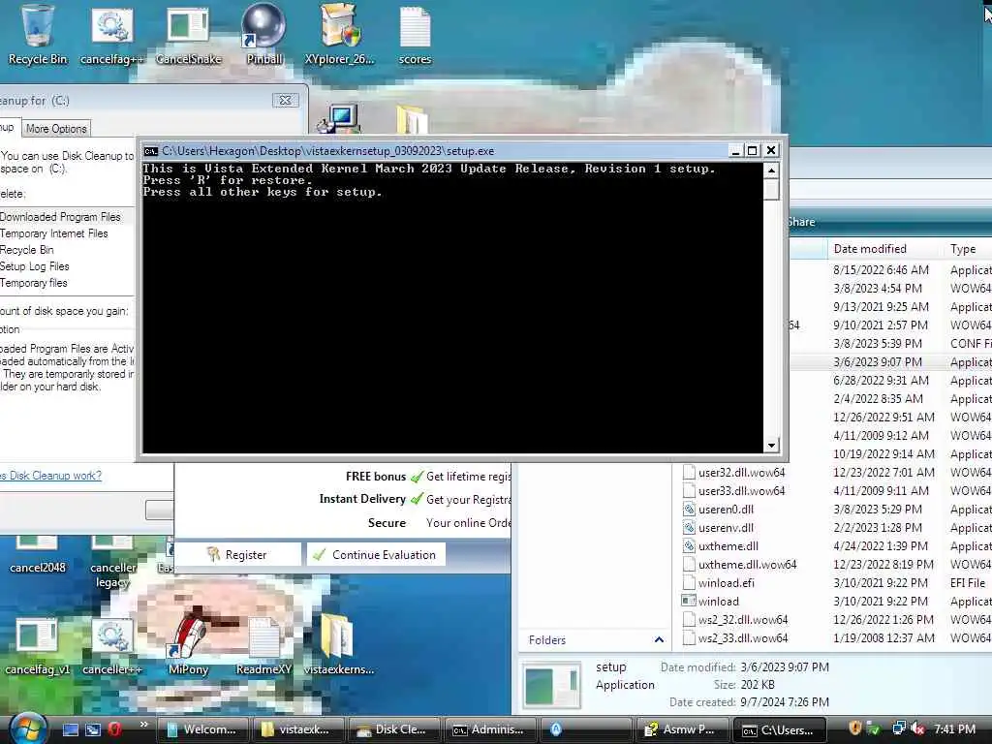992x744 pixels.
Task: Click the green check tray icon
Action: 875,728
